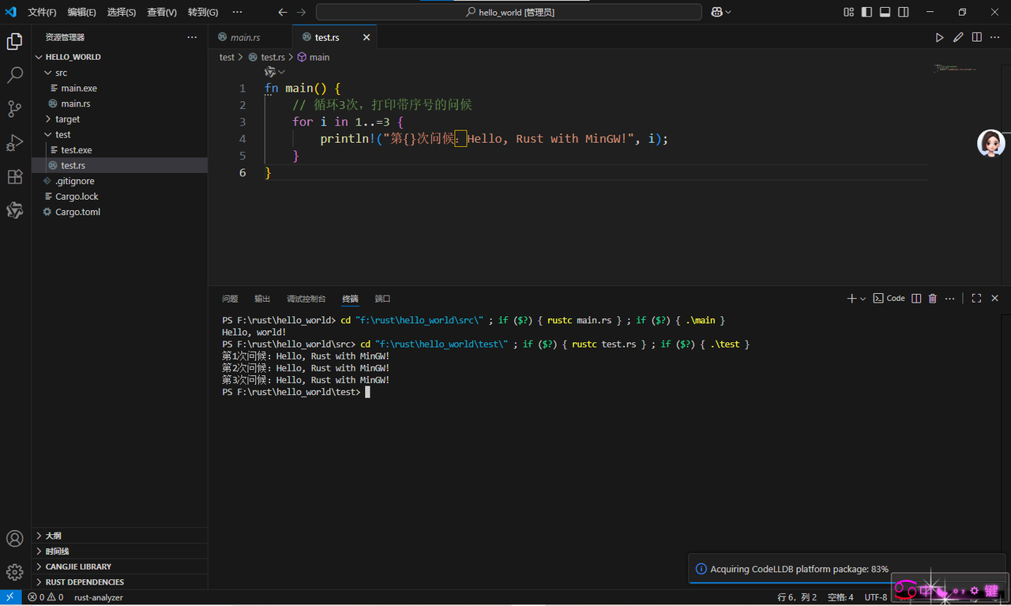Click 行 6, 列 2 cursor position
1011x606 pixels.
click(x=797, y=597)
